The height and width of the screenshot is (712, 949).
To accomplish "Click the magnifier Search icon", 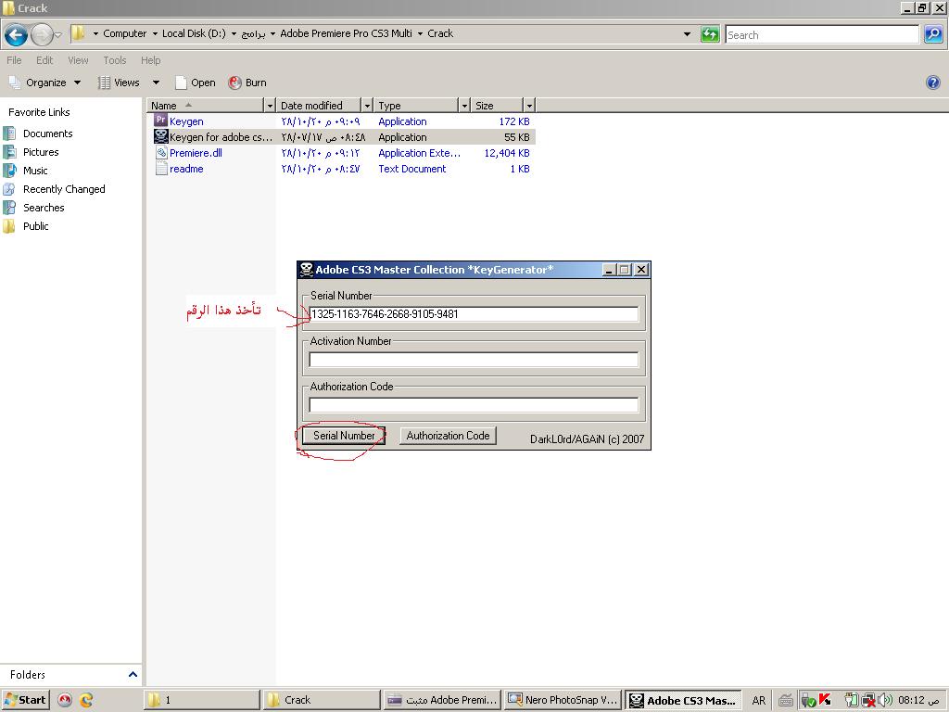I will 933,34.
